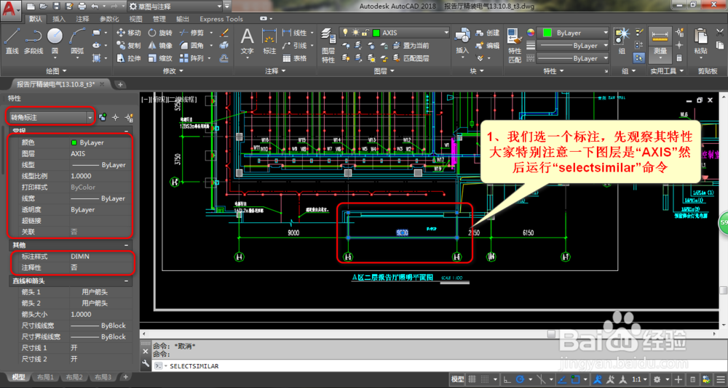Click the Fillet (圆角) tool
Image resolution: width=728 pixels, height=388 pixels.
[191, 46]
